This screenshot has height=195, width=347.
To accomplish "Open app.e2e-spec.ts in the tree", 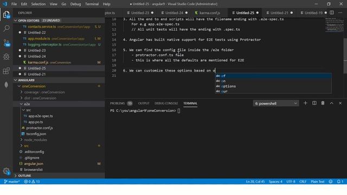I will pyautogui.click(x=41, y=116).
